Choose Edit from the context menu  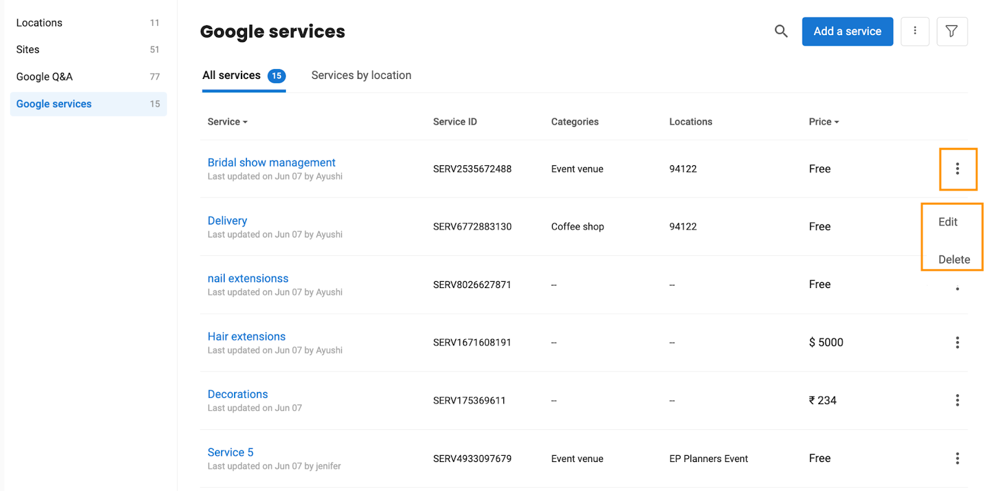(x=948, y=222)
